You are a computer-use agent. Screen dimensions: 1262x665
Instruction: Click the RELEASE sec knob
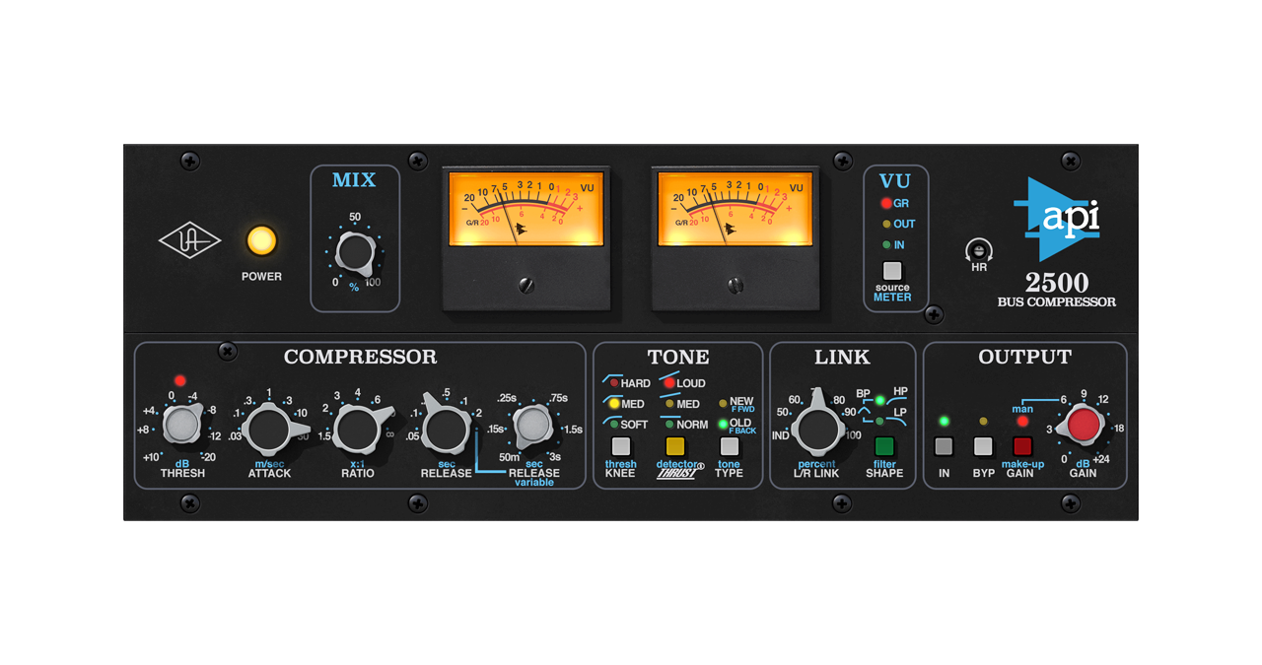[446, 427]
